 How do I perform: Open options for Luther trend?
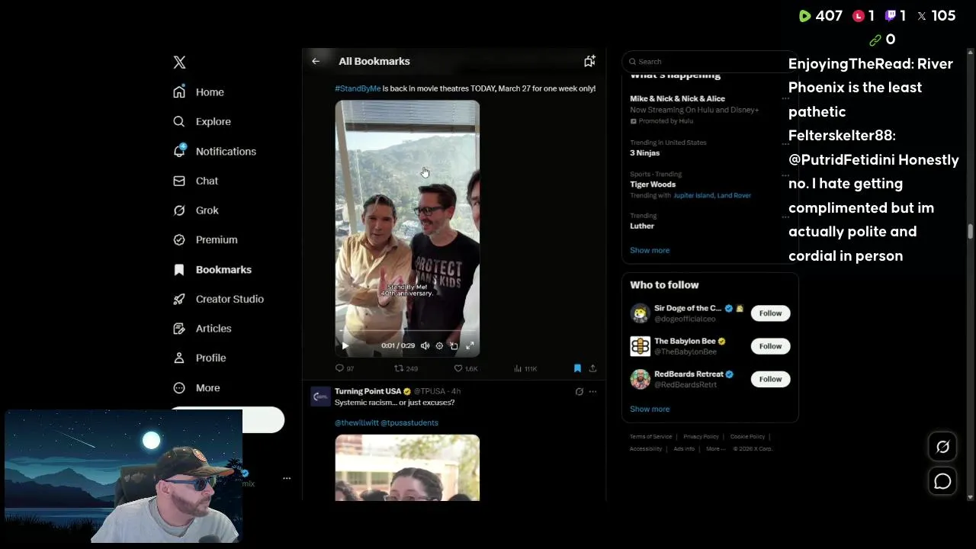785,217
